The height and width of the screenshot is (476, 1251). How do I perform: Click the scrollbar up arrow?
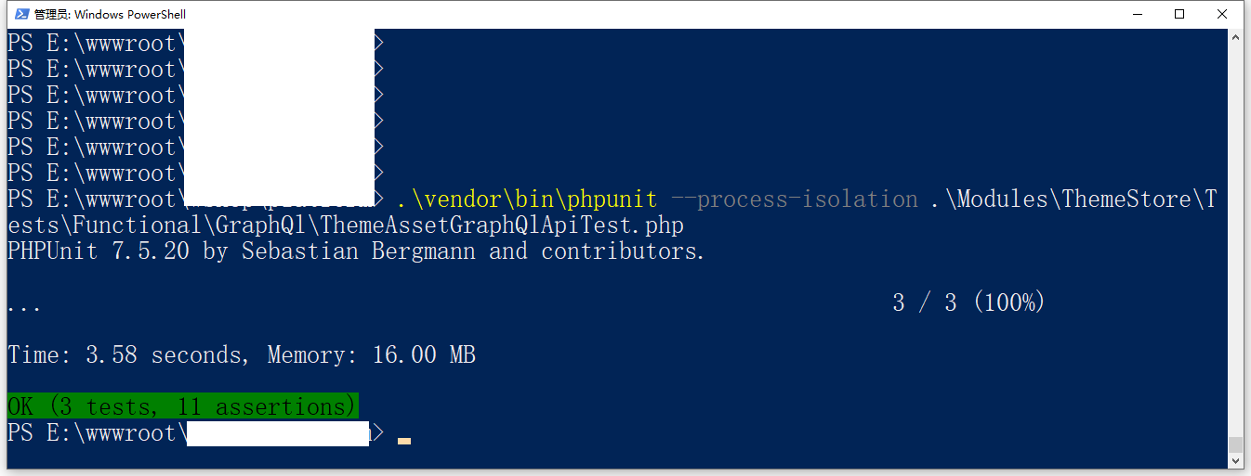(1235, 38)
